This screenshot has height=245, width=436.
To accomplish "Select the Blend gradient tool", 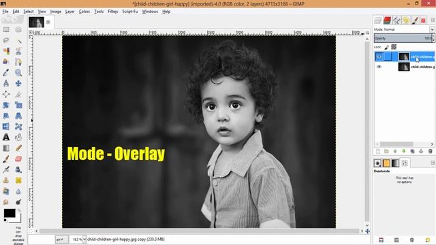I will point(6,148).
